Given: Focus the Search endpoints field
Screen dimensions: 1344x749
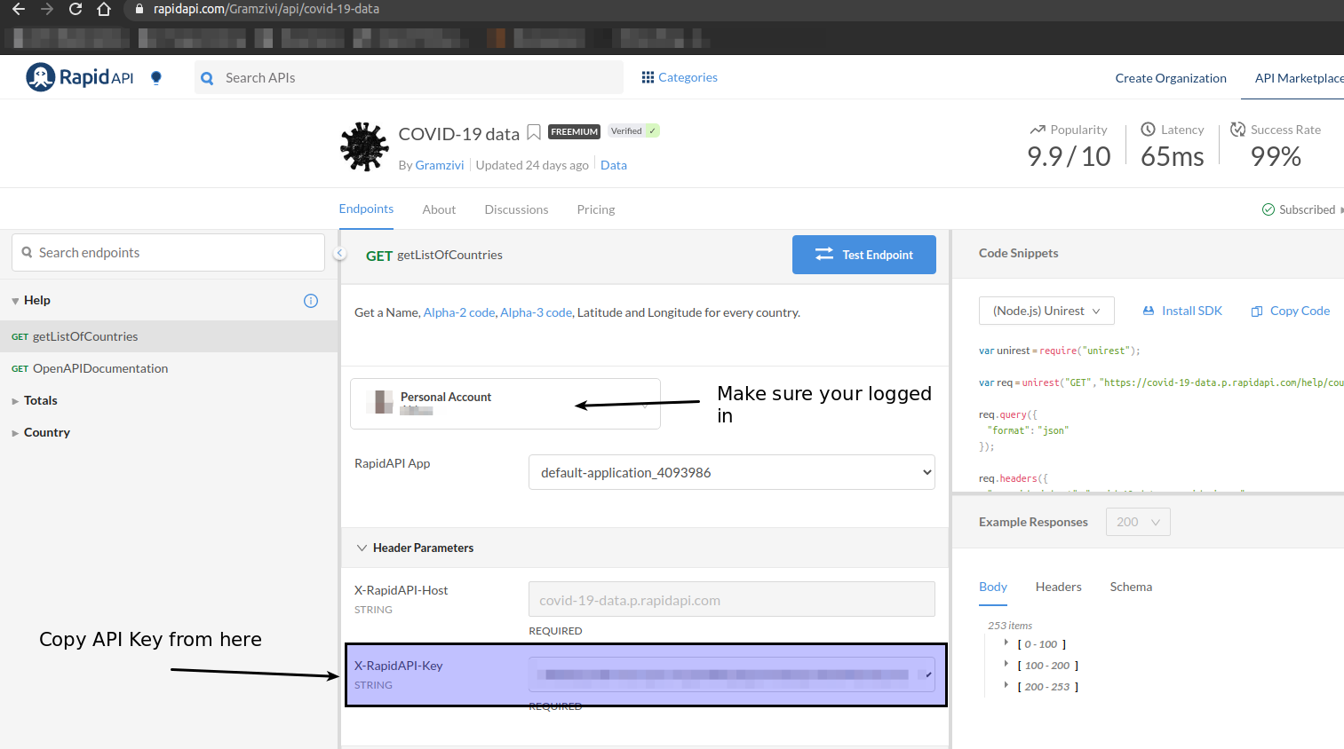Looking at the screenshot, I should pos(168,252).
